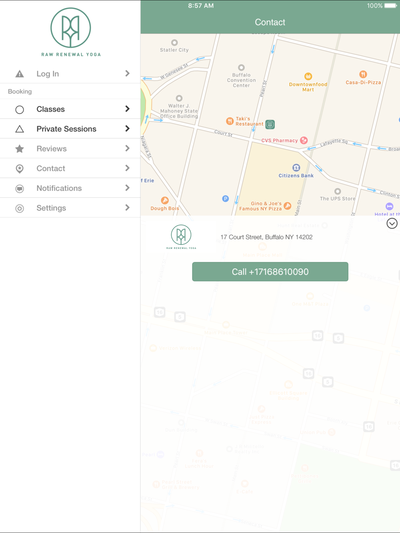Open the Contact menu item

point(70,168)
